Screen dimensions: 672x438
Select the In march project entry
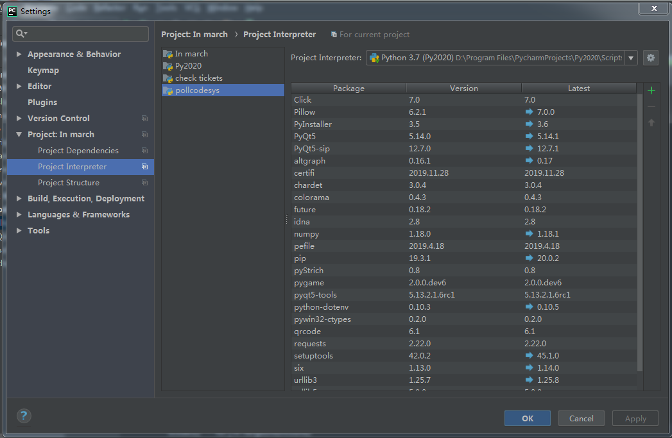point(223,53)
